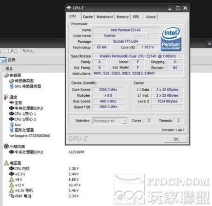Click the Core Speed 3200.3 MHz field

(108, 90)
